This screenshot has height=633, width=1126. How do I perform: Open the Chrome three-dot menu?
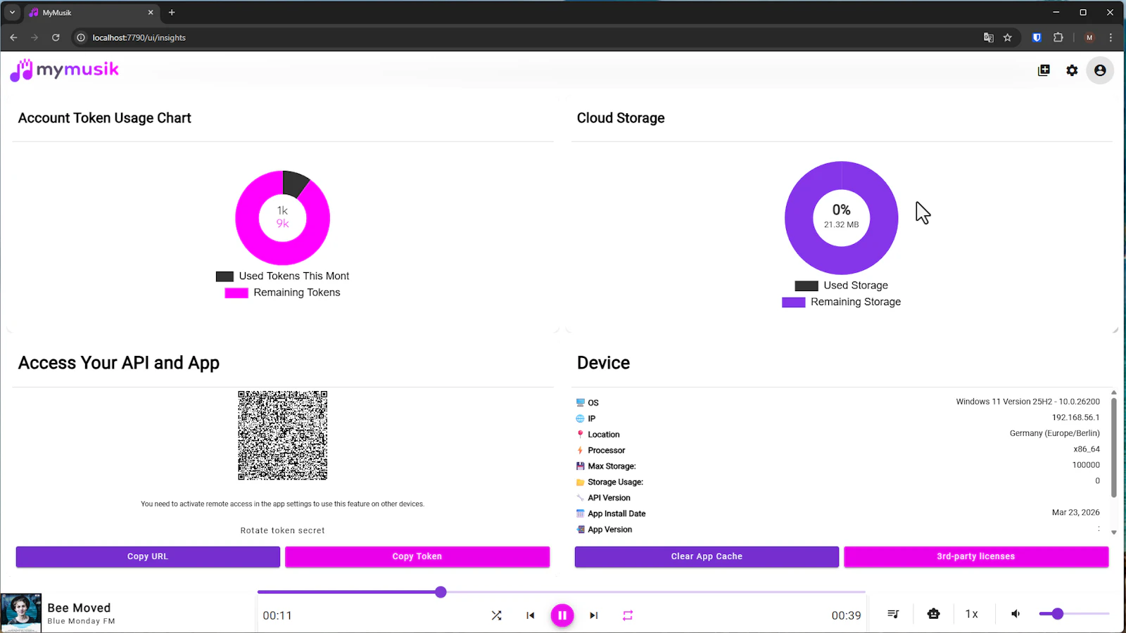click(1111, 38)
